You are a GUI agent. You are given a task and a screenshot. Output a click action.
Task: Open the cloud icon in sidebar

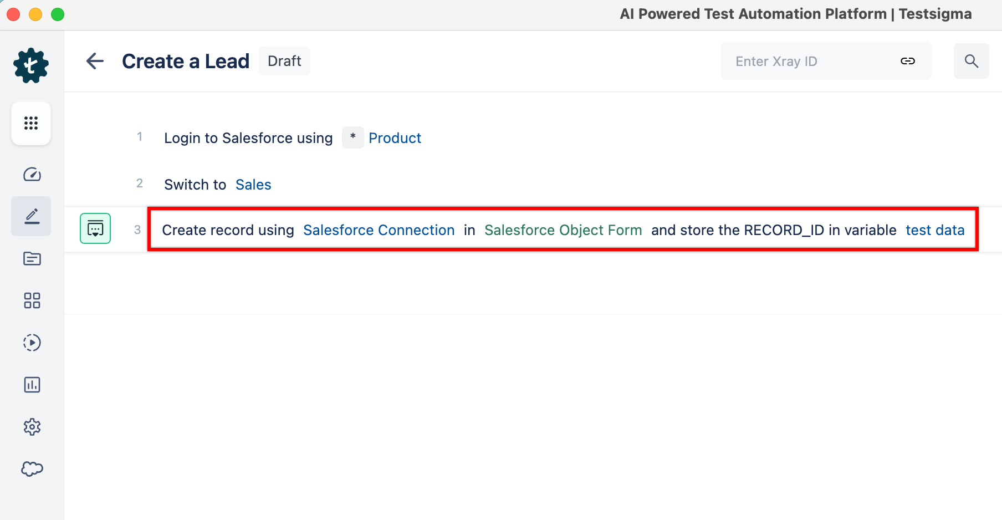(32, 469)
